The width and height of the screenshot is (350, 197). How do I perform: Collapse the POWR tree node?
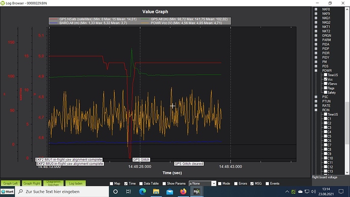coord(316,71)
